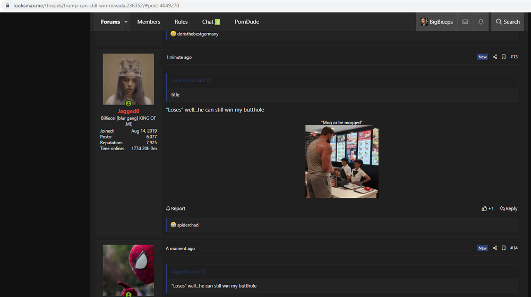
Task: Reply to post #13
Action: point(508,208)
